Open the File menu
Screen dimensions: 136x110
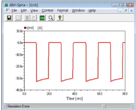point(14,10)
